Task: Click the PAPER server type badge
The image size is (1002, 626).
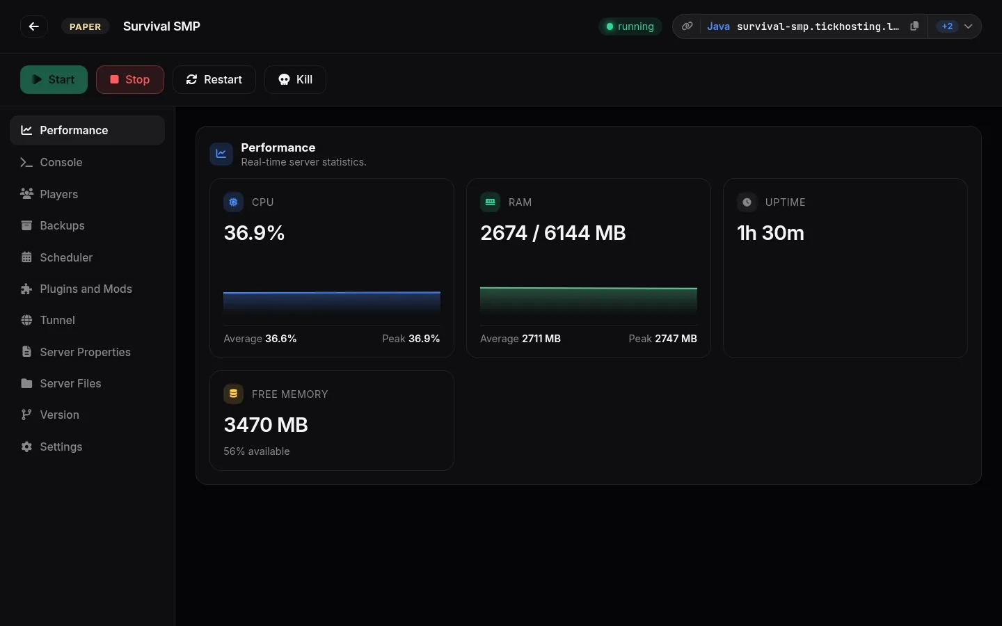Action: coord(85,26)
